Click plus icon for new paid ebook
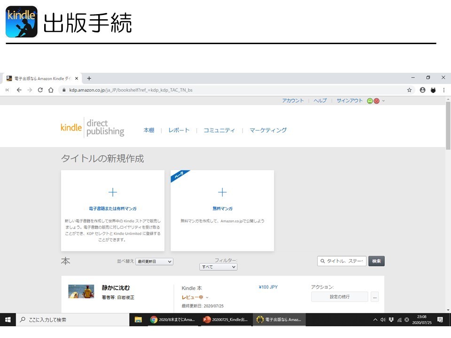Screen dimensions: 451x338 (x=113, y=192)
